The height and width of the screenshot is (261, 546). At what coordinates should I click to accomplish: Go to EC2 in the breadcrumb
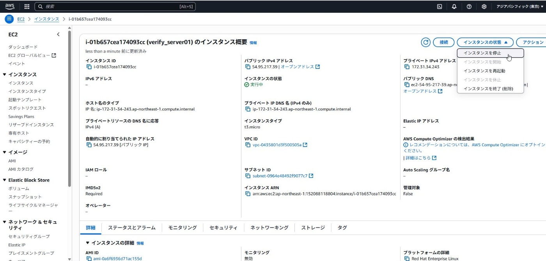click(21, 19)
